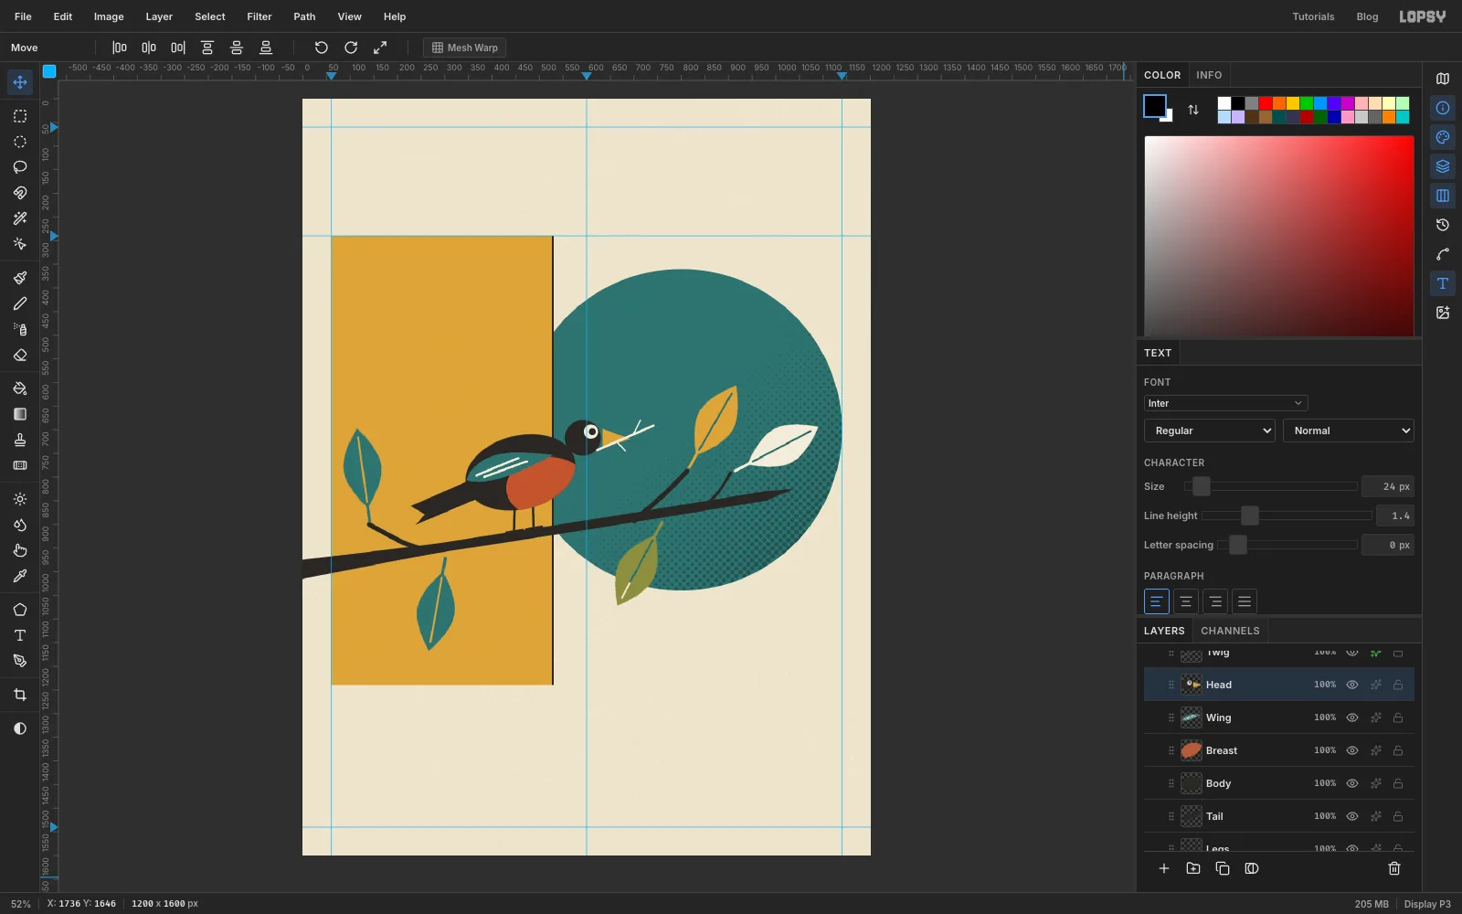Image resolution: width=1462 pixels, height=914 pixels.
Task: Open the Normal dropdown in Text panel
Action: 1349,430
